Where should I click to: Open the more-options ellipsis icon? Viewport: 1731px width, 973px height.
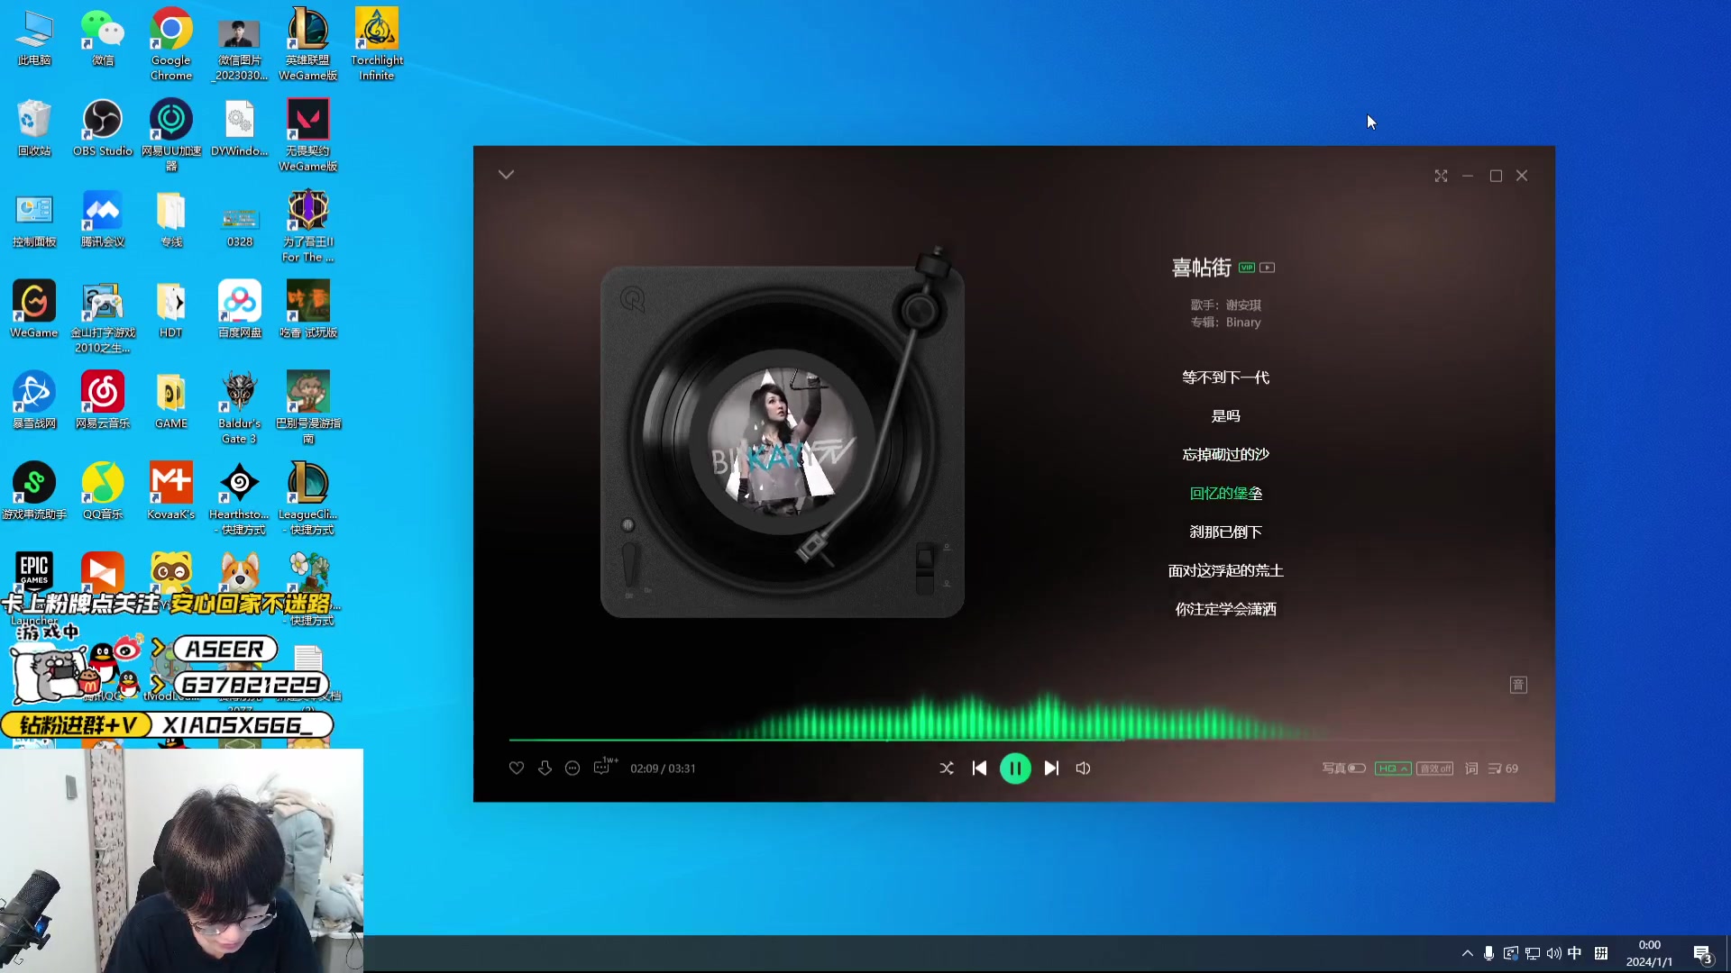pyautogui.click(x=572, y=768)
